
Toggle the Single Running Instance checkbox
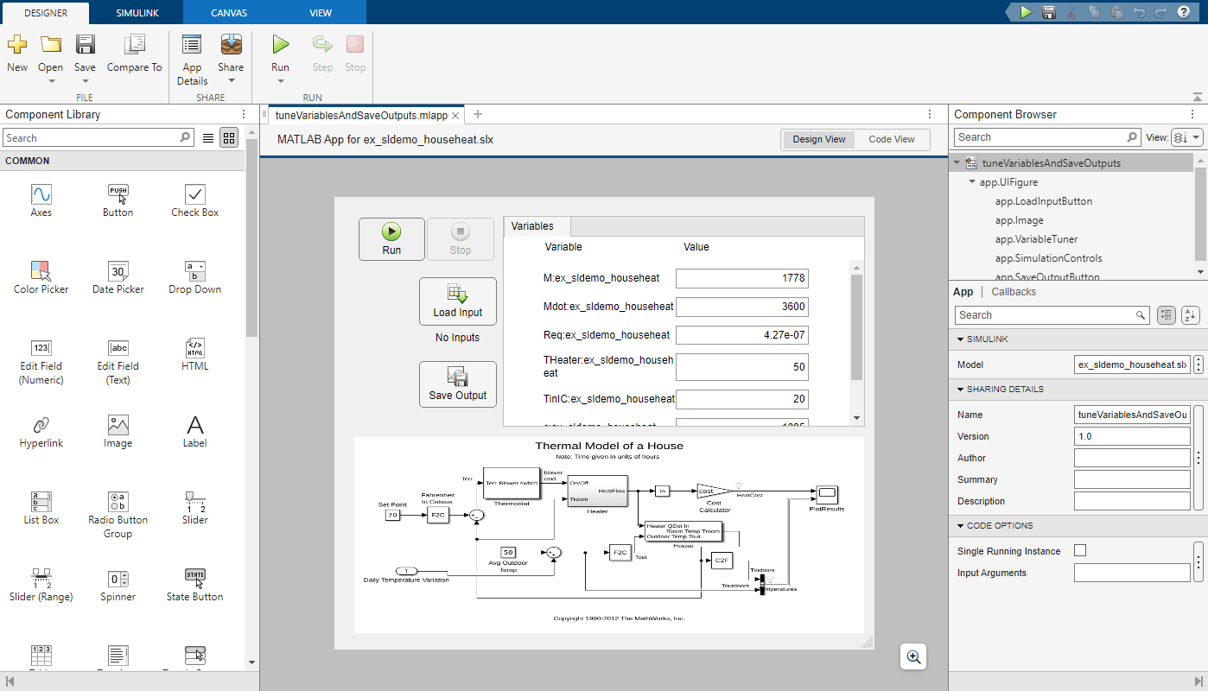tap(1080, 551)
